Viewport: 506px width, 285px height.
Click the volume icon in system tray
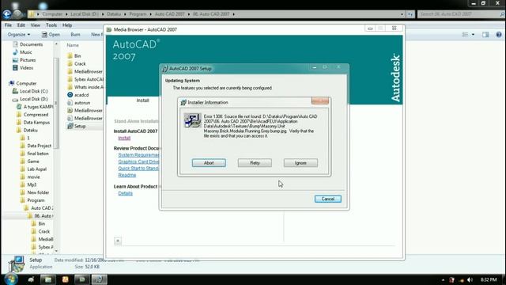click(470, 279)
